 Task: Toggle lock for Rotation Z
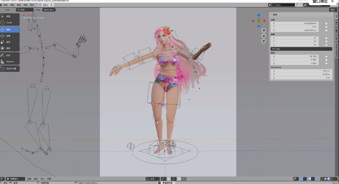[326, 45]
